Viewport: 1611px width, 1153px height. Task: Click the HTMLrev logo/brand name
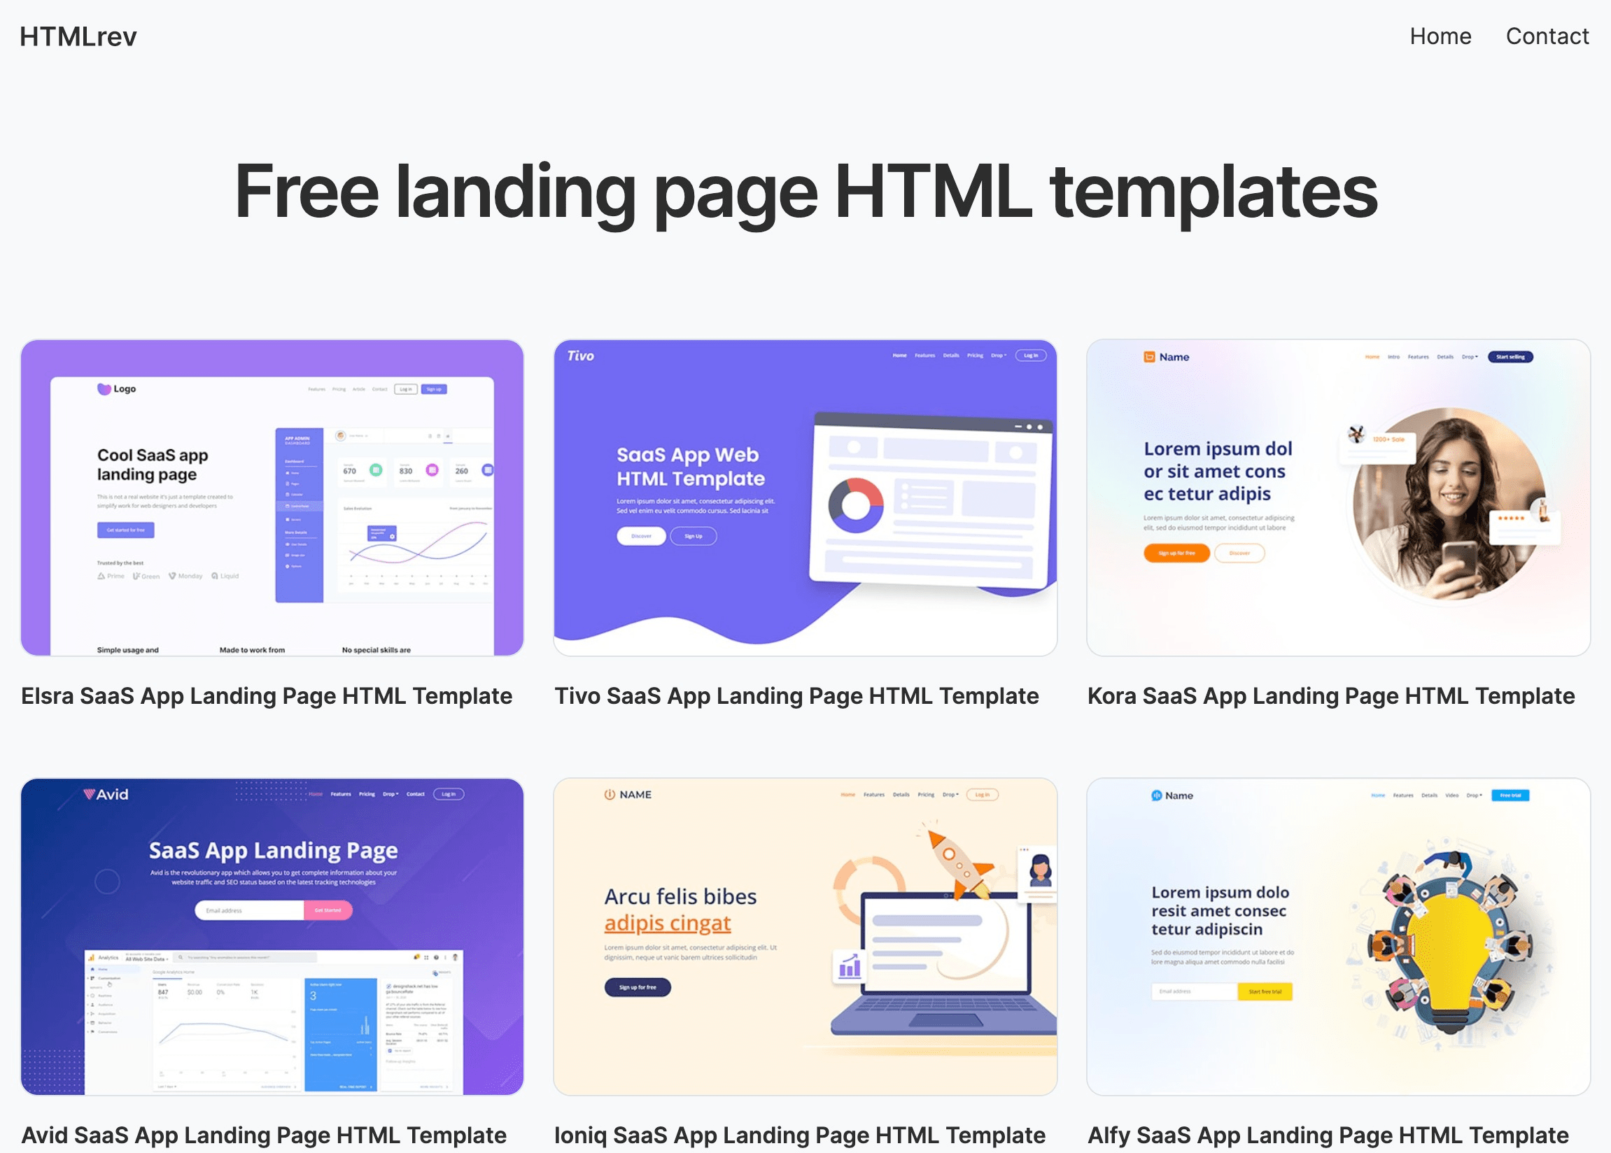pos(78,35)
